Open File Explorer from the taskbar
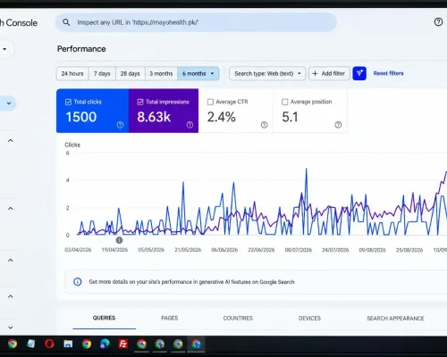This screenshot has width=447, height=357. pyautogui.click(x=68, y=344)
